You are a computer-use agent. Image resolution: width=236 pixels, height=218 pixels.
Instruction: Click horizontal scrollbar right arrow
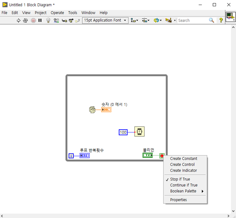coord(229,216)
